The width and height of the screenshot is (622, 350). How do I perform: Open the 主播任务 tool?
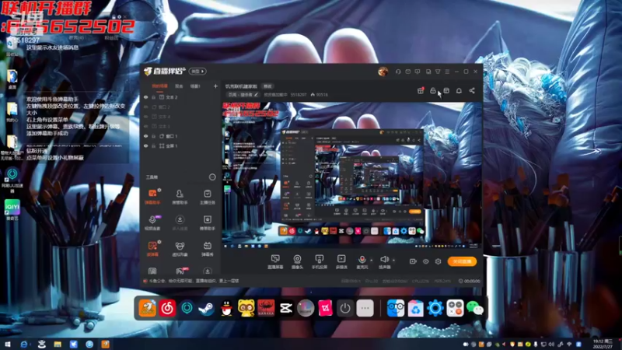click(207, 197)
